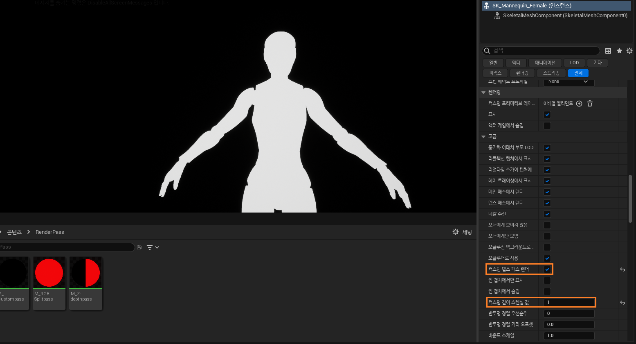
Task: Click the 세팅 button in content browser
Action: coord(462,232)
